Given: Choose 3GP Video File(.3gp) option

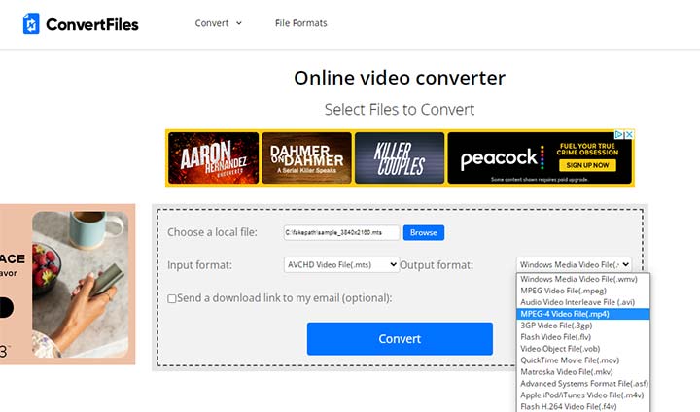Looking at the screenshot, I should coord(583,326).
